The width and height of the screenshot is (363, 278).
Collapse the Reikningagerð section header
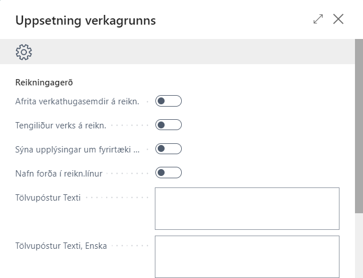(x=44, y=83)
